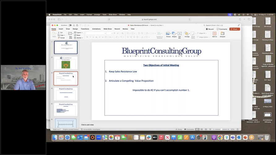This screenshot has width=276, height=155.
Task: Switch to Normal view in status bar
Action: 197,129
